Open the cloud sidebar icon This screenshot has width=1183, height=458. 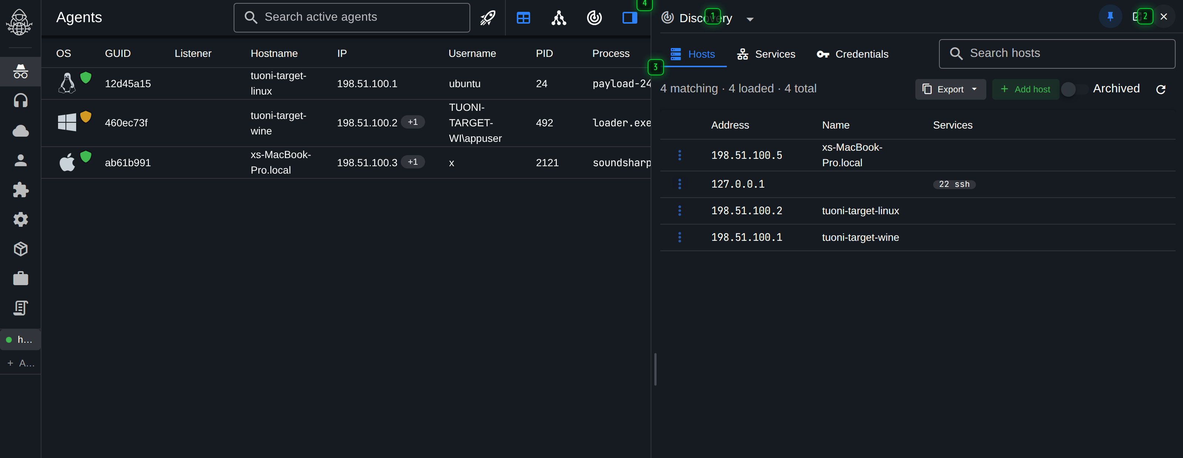click(20, 131)
